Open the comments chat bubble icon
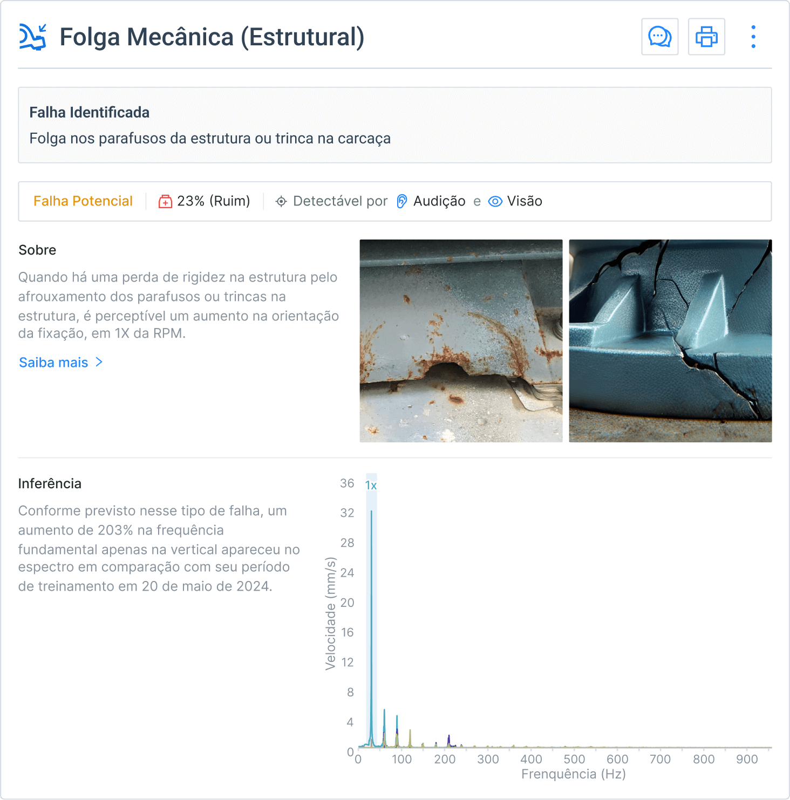 (659, 37)
